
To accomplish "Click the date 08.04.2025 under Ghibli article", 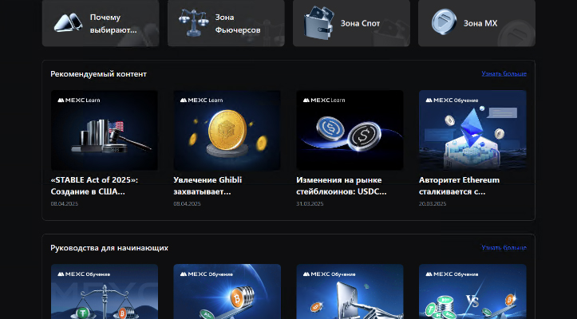I will (x=187, y=204).
